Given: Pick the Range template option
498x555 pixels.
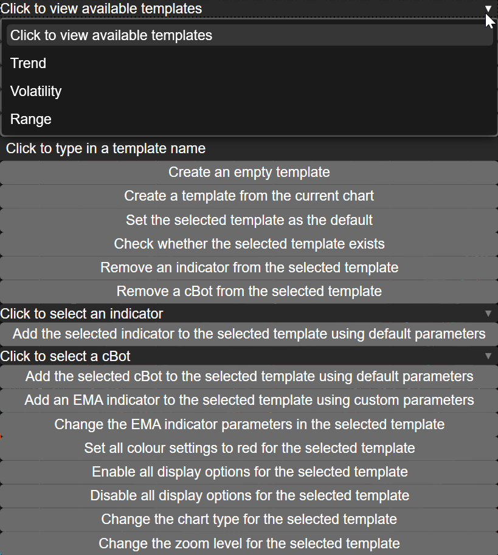Looking at the screenshot, I should click(x=31, y=119).
